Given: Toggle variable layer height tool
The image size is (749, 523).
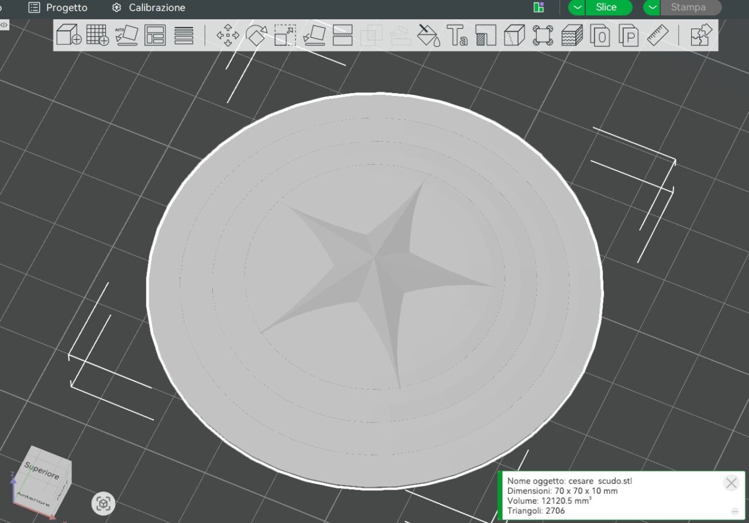Looking at the screenshot, I should click(x=572, y=35).
